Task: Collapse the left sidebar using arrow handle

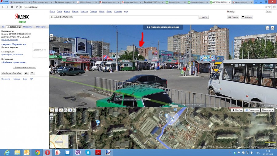Action: coord(50,70)
